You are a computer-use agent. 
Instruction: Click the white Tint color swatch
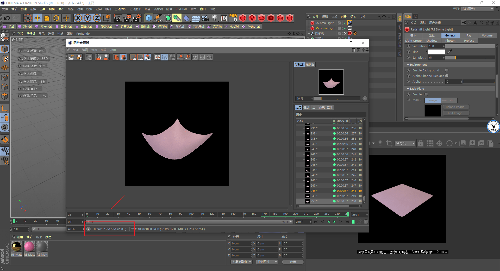click(436, 52)
